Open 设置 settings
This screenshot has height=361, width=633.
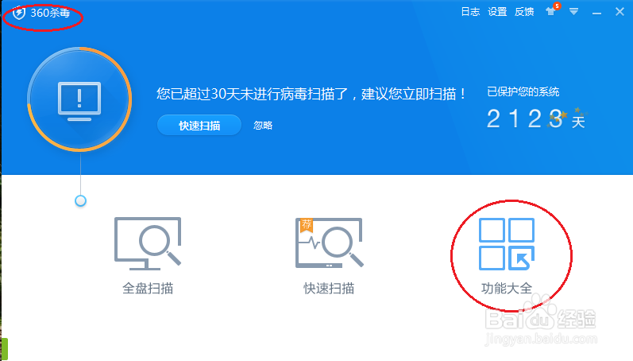497,12
